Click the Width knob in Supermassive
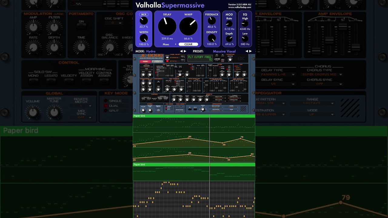 pyautogui.click(x=144, y=38)
